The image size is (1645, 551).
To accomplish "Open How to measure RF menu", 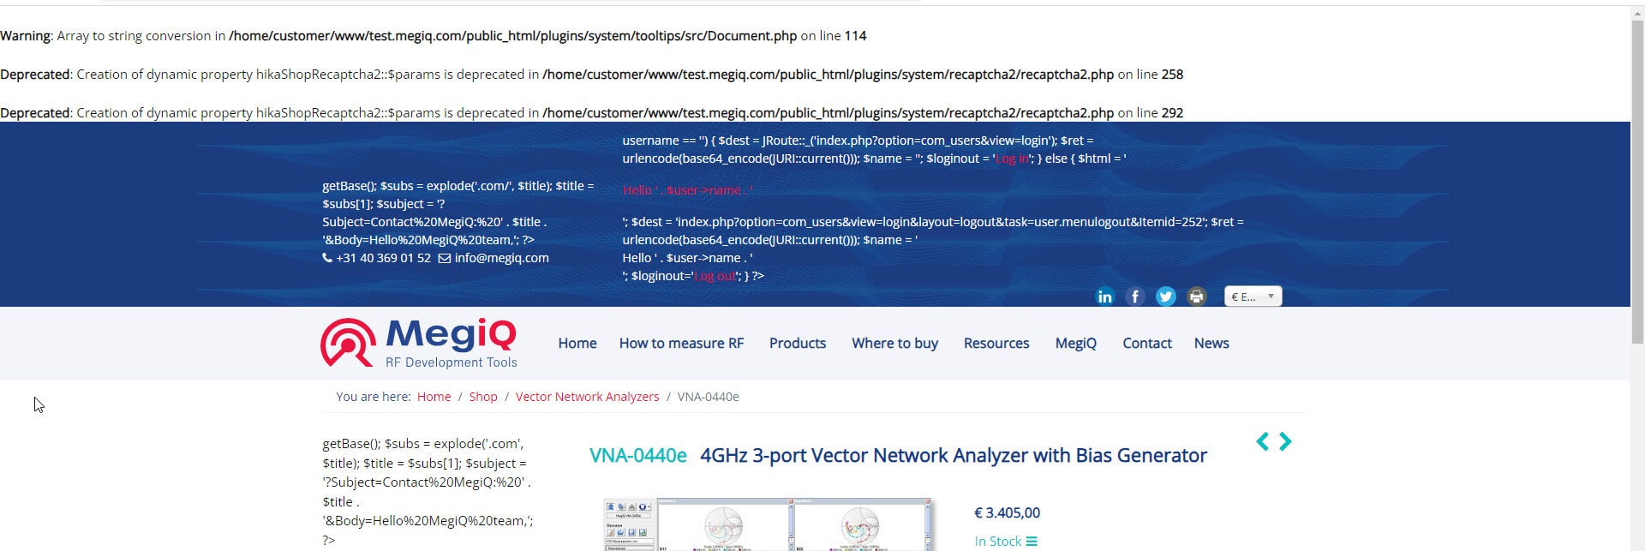I will (681, 343).
